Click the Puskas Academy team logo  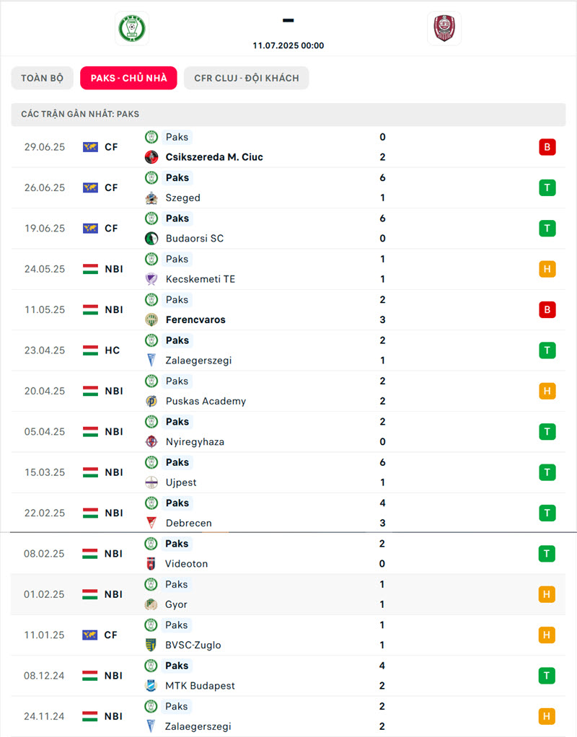151,401
